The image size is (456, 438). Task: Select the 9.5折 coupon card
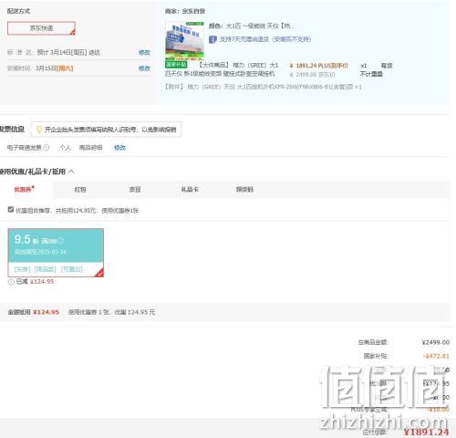[56, 253]
